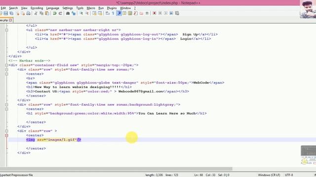Open the View menu
The image size is (316, 177).
pyautogui.click(x=24, y=8)
